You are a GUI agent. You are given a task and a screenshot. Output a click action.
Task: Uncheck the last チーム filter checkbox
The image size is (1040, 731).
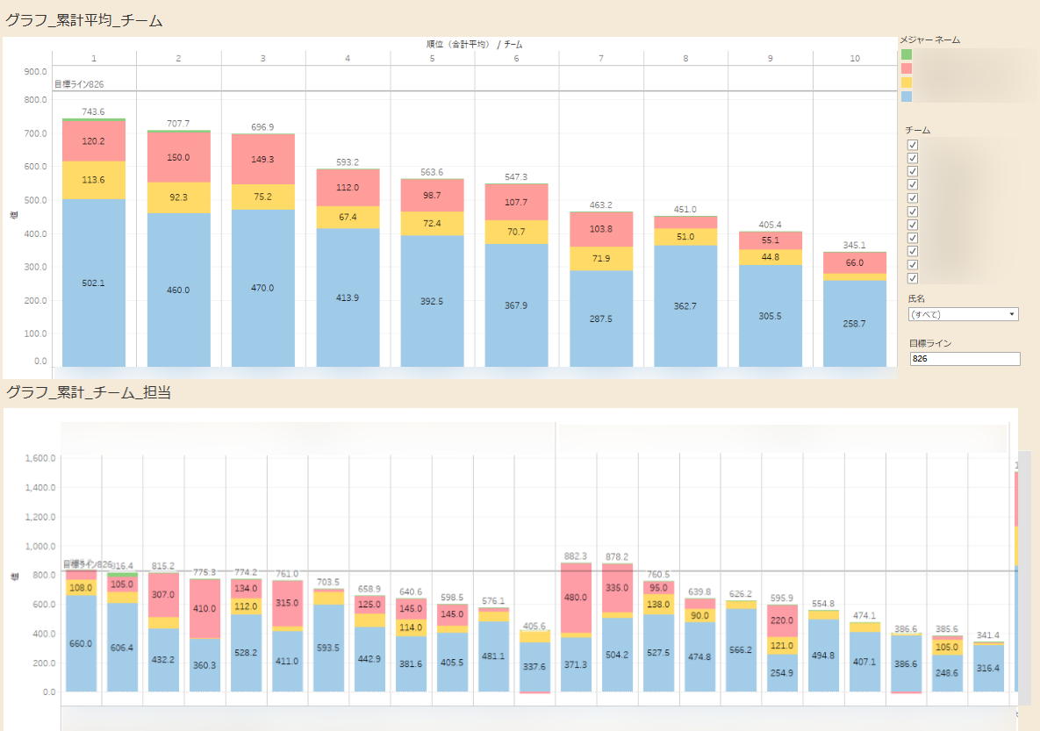pos(913,278)
